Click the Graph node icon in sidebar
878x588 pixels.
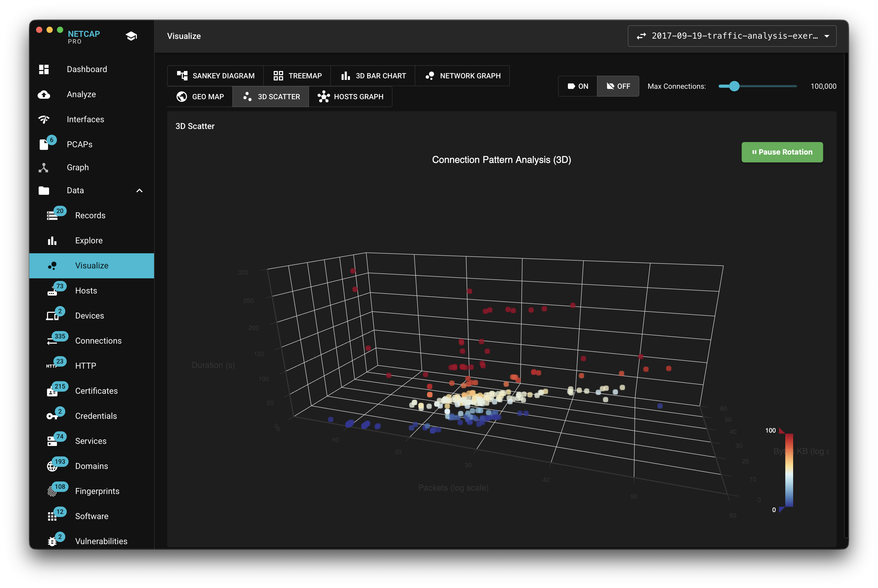[44, 168]
